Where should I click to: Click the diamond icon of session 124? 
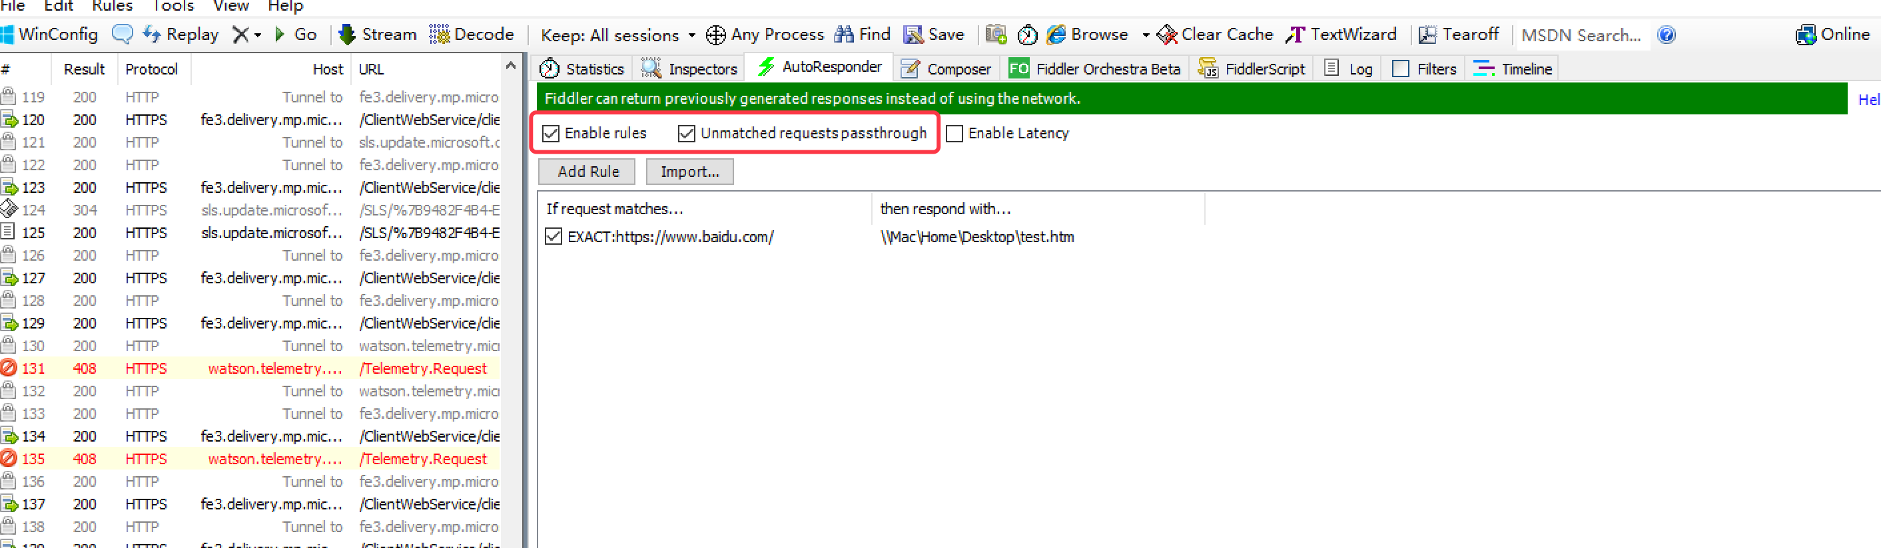coord(9,209)
